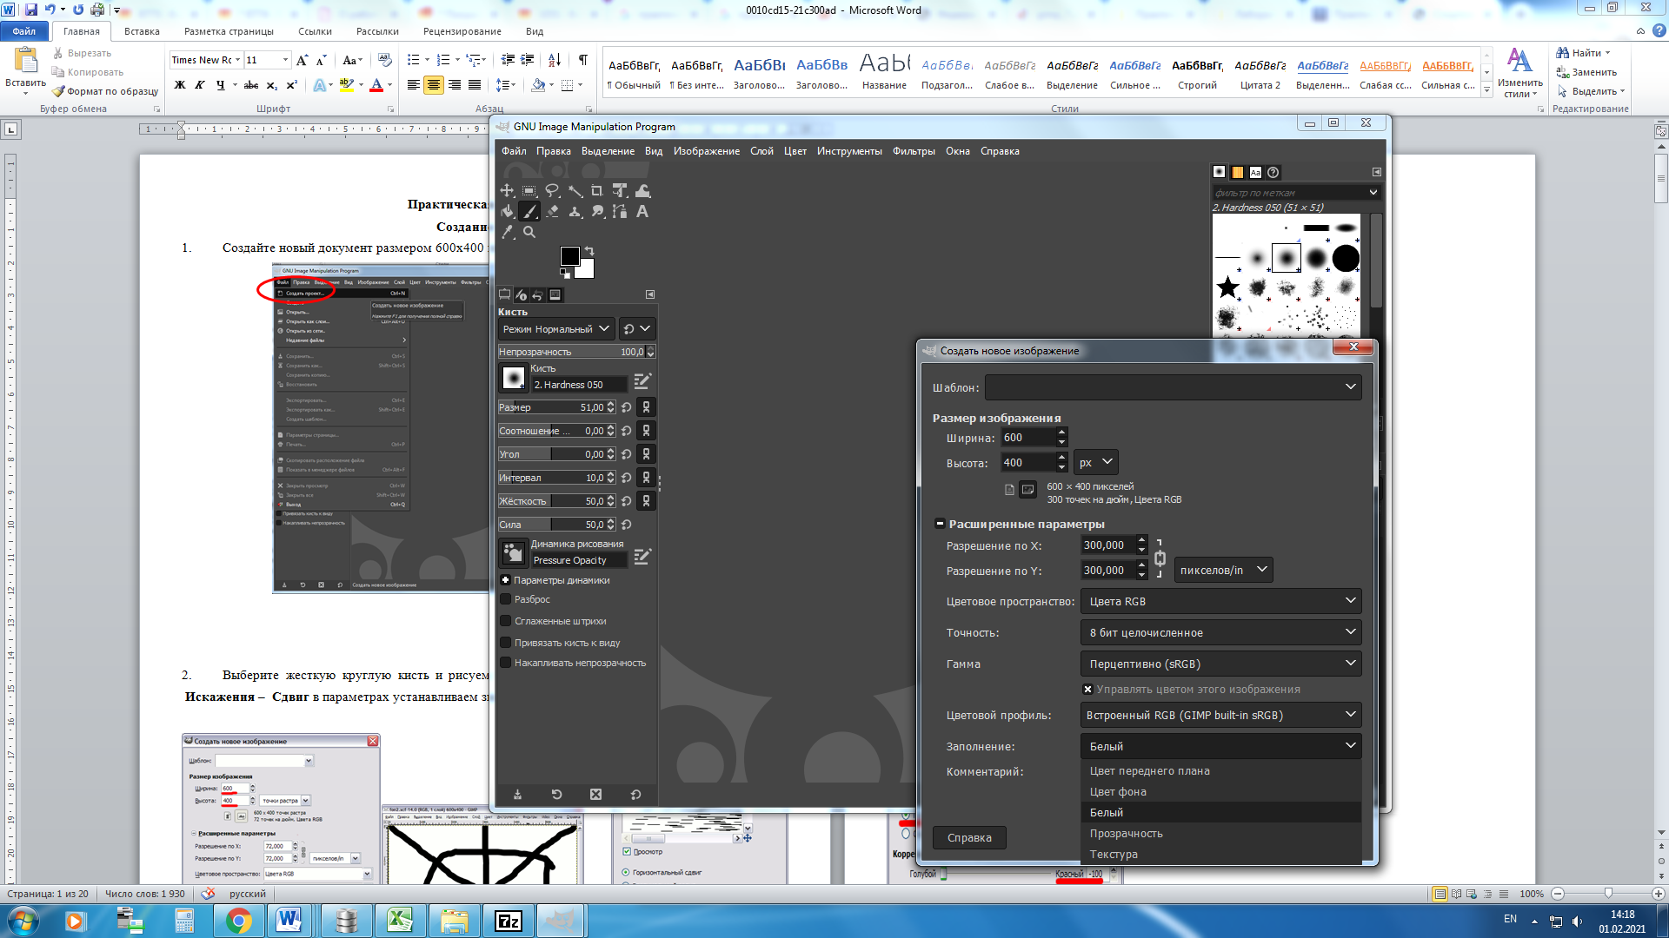1669x938 pixels.
Task: Open the Шаблон template dropdown
Action: pyautogui.click(x=1173, y=387)
